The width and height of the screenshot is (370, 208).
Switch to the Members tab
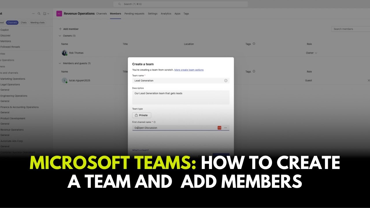(116, 14)
